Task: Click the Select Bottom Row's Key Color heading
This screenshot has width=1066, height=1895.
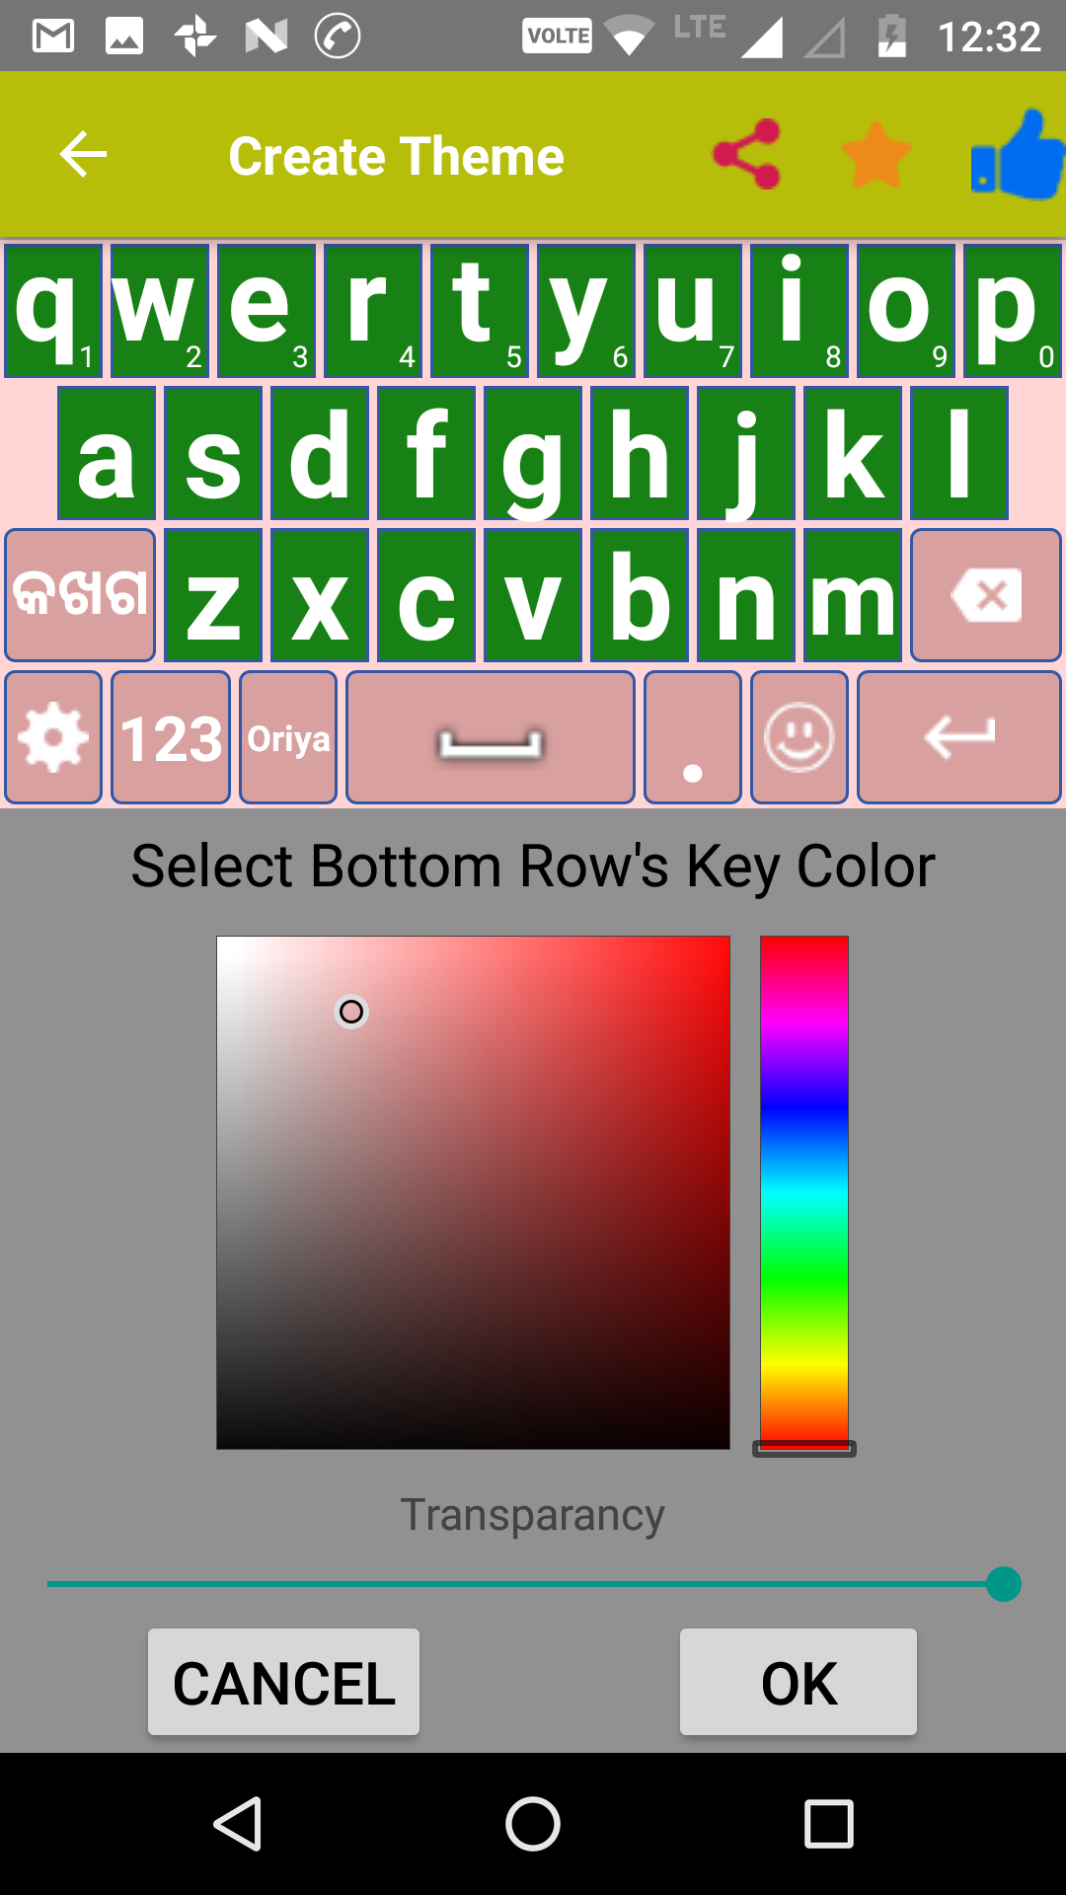Action: pos(533,866)
